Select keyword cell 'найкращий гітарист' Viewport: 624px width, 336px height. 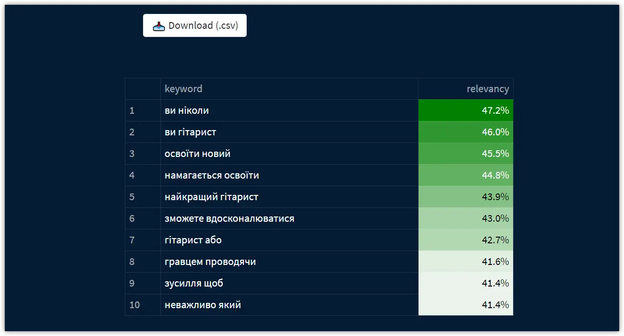click(x=289, y=197)
